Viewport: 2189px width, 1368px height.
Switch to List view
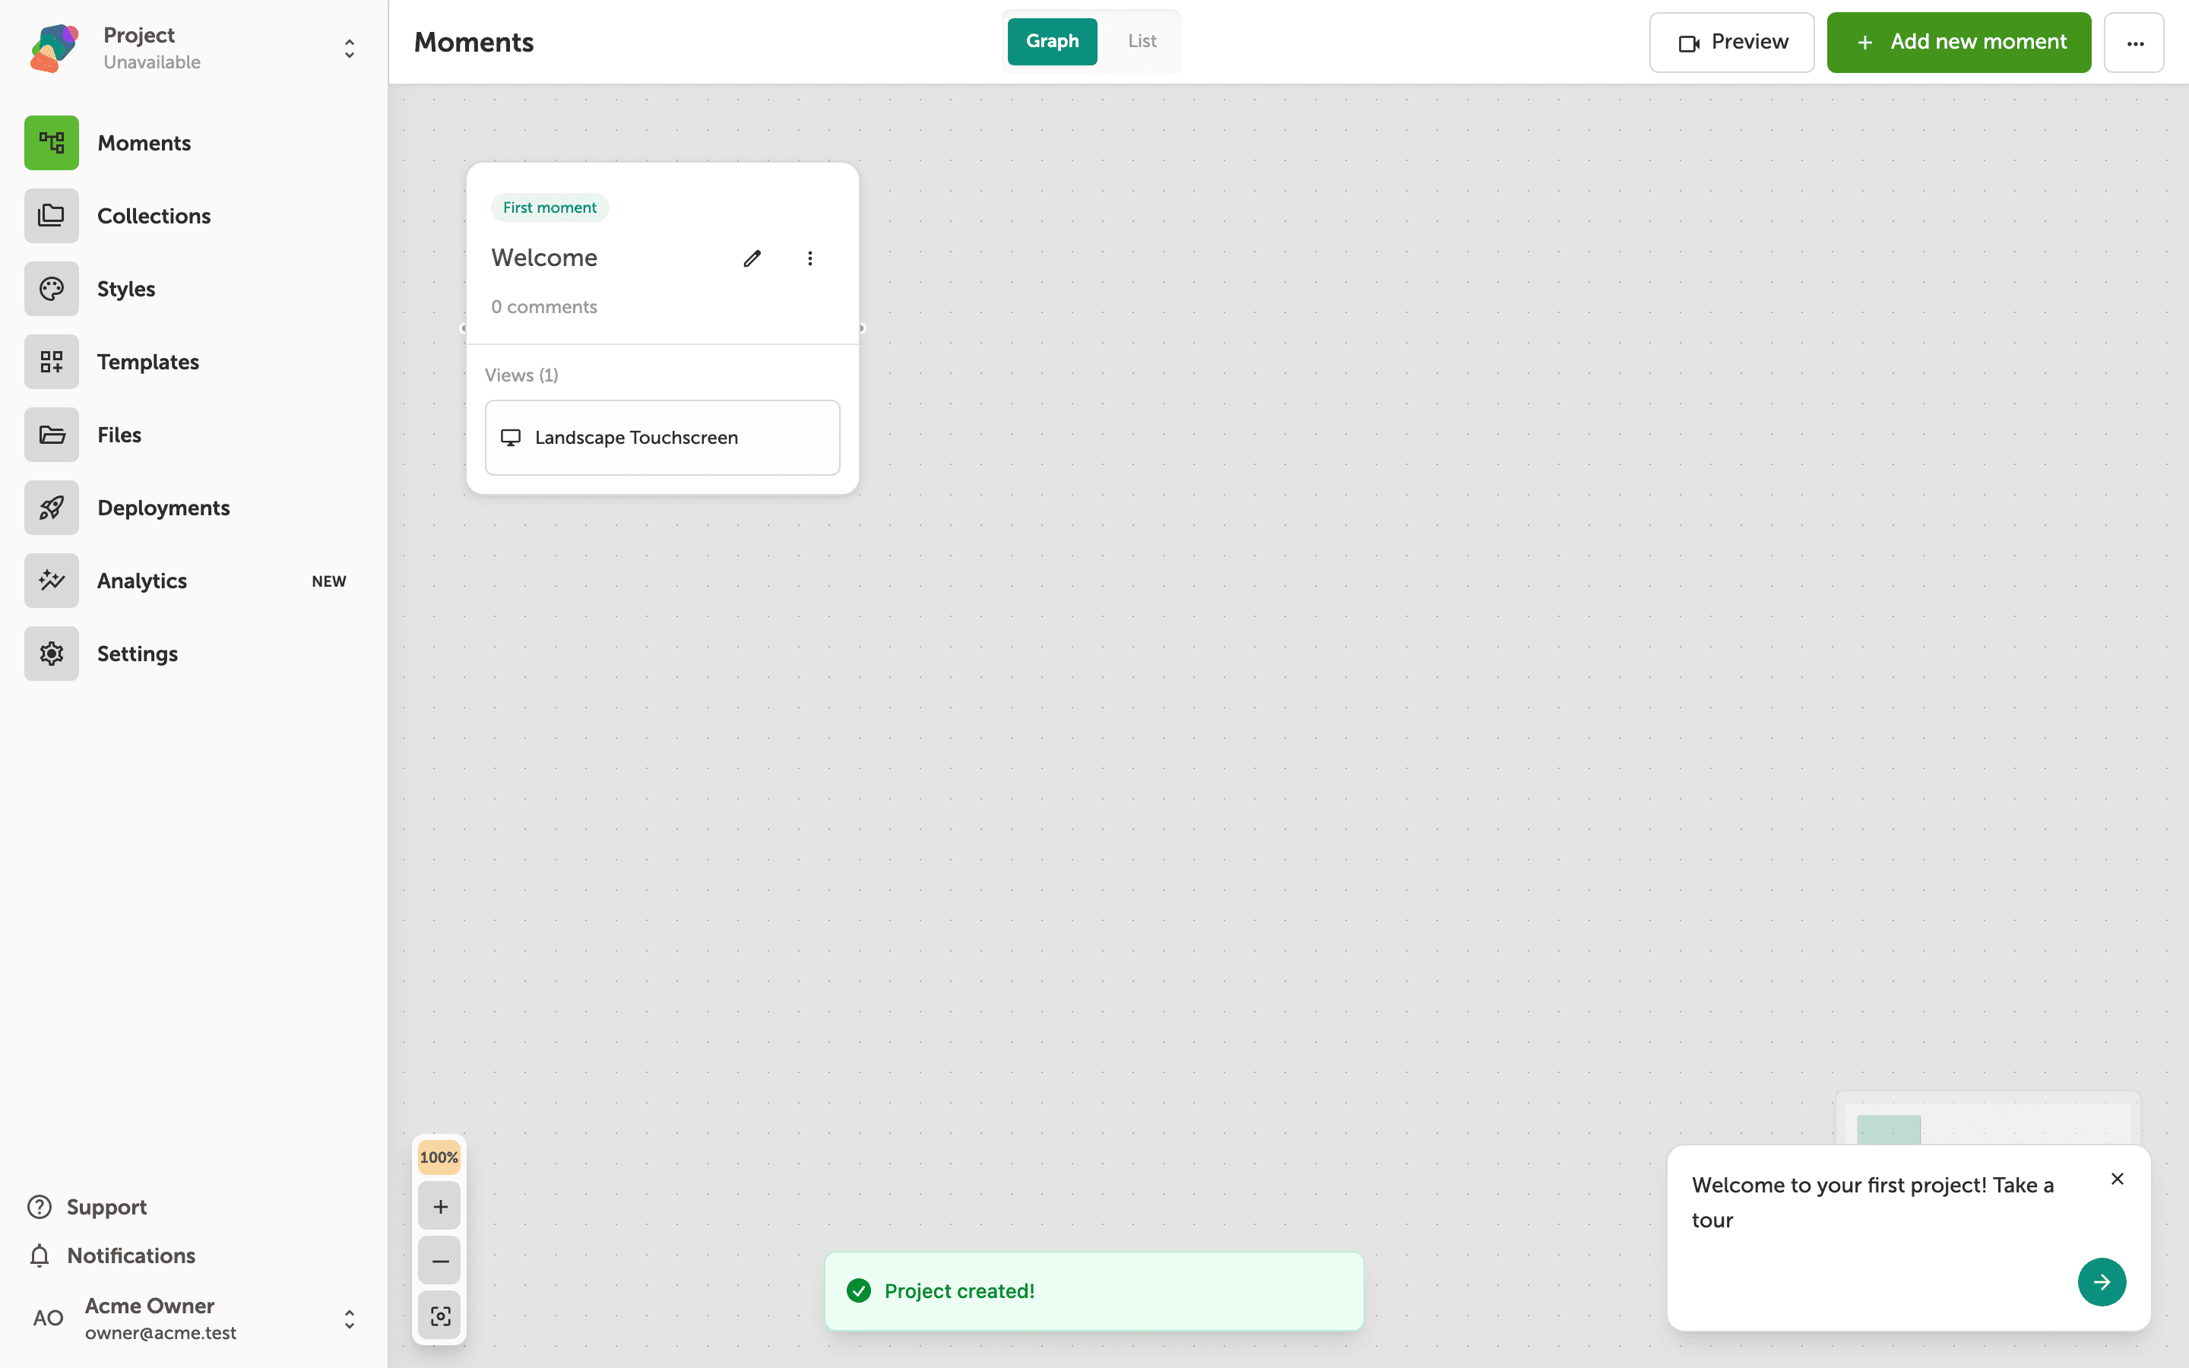[1142, 42]
